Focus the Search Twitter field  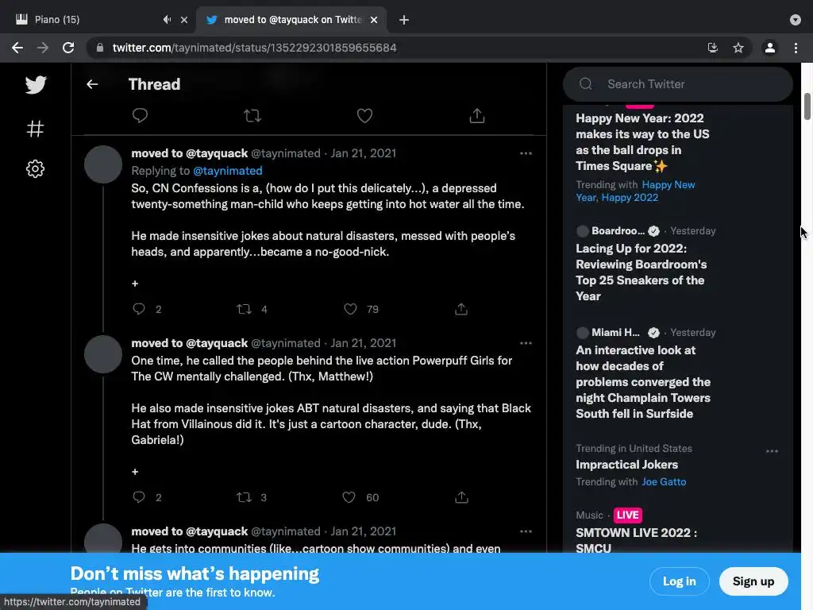click(x=678, y=84)
